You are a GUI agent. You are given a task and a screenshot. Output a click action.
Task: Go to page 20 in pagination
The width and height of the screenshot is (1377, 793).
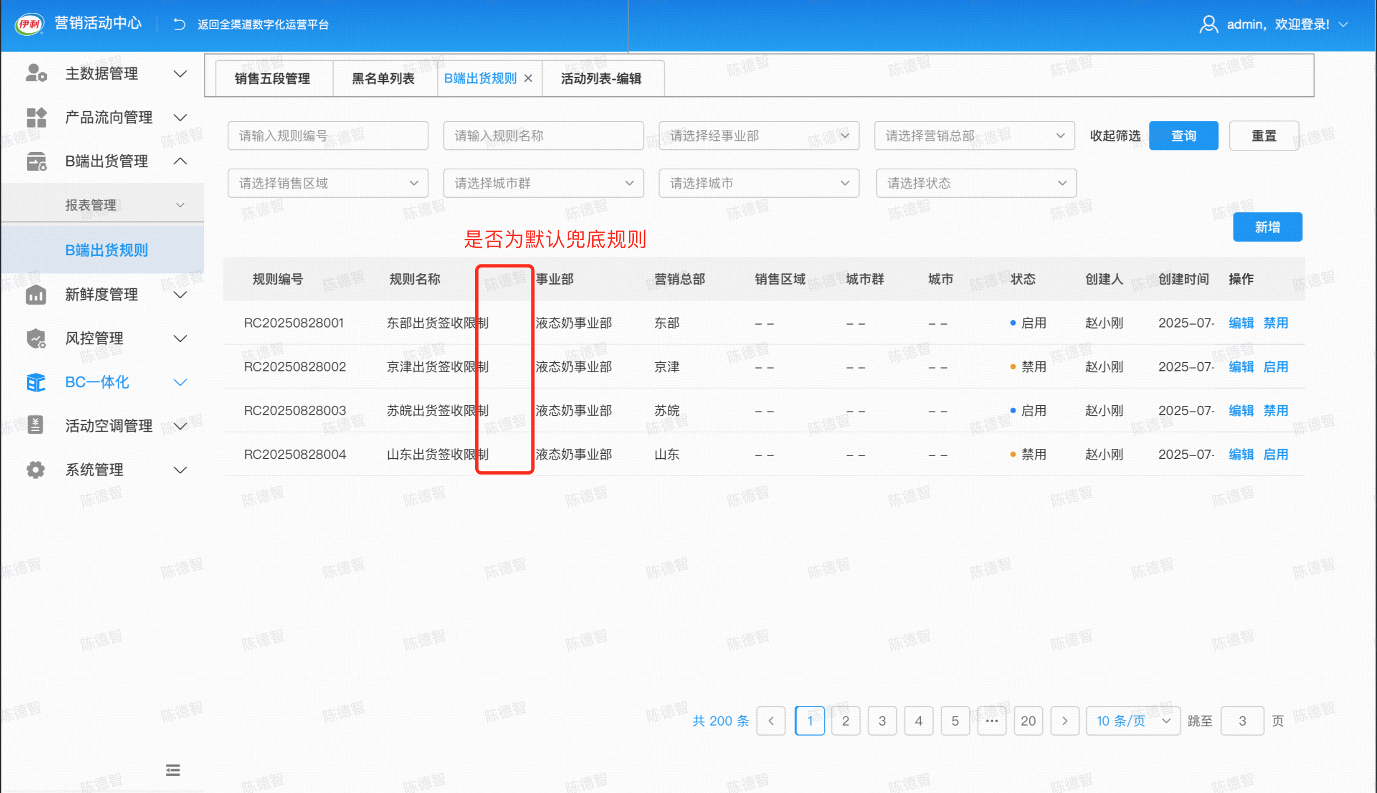coord(1028,721)
